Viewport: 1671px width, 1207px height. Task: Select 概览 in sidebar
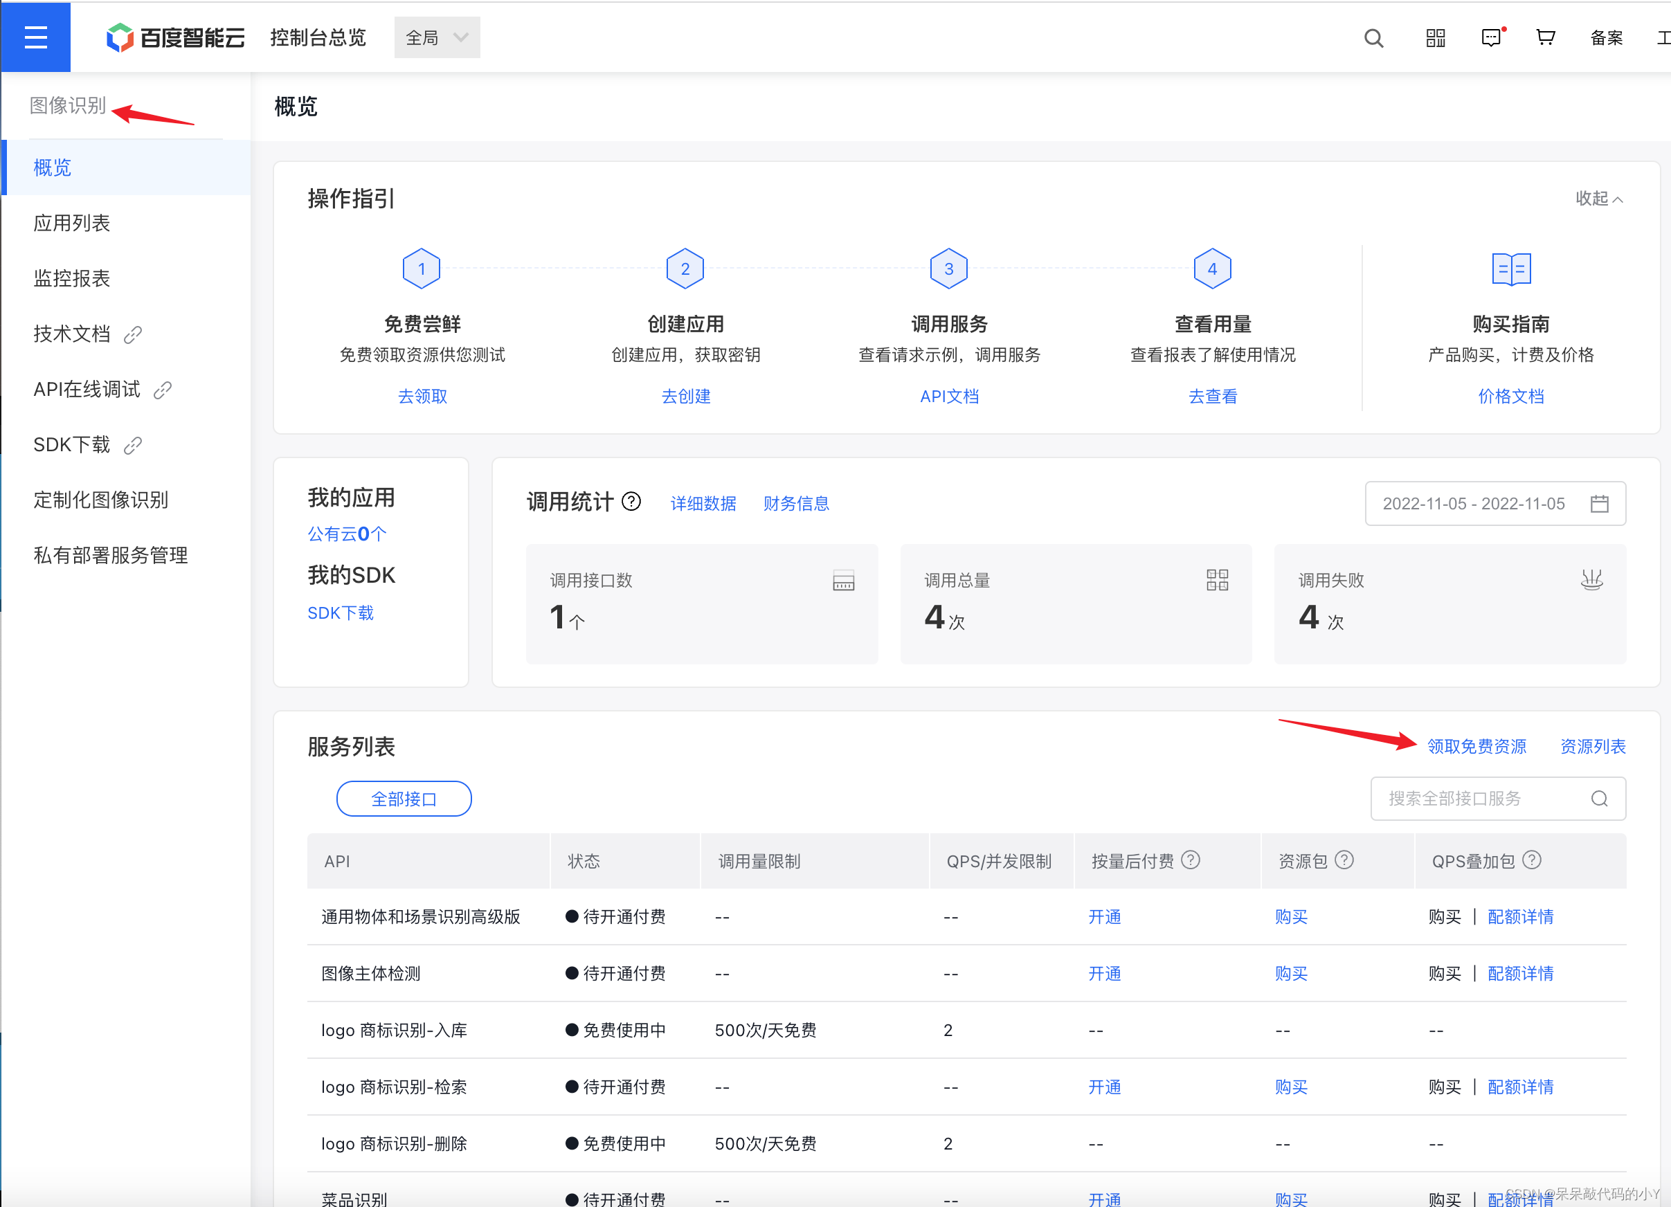[127, 168]
